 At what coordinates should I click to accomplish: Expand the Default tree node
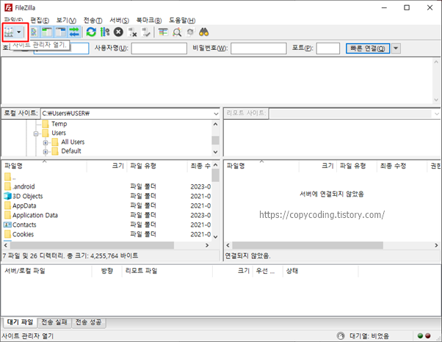(46, 152)
